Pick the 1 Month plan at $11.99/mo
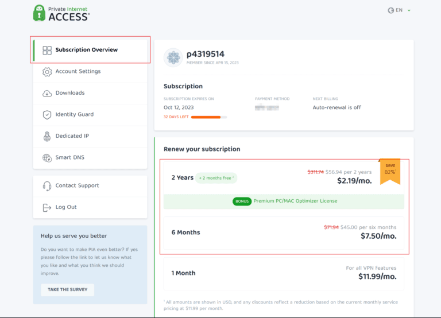The width and height of the screenshot is (441, 318). (x=284, y=273)
